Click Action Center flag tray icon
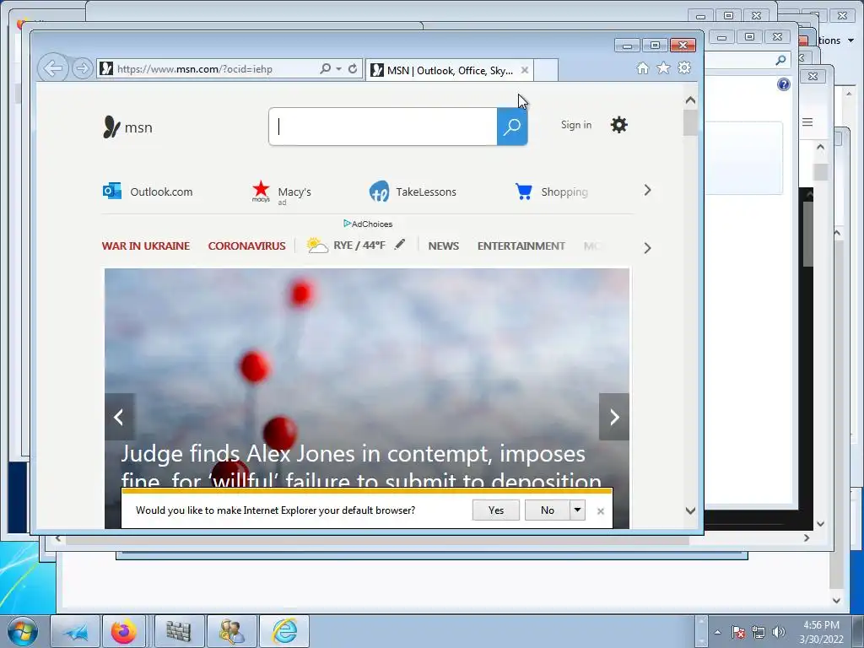 pyautogui.click(x=738, y=632)
